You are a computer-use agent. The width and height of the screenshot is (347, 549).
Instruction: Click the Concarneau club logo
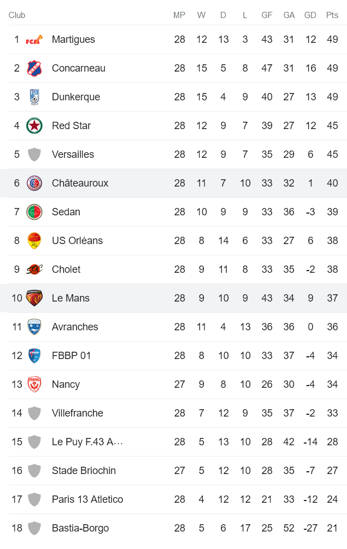pyautogui.click(x=34, y=68)
